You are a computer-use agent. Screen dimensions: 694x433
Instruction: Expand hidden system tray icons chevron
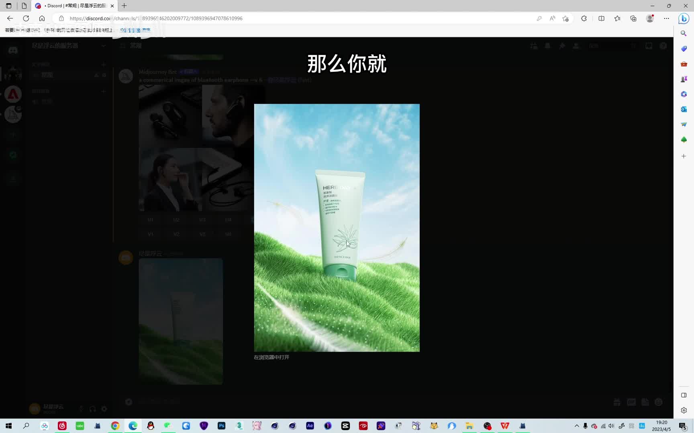coord(577,426)
